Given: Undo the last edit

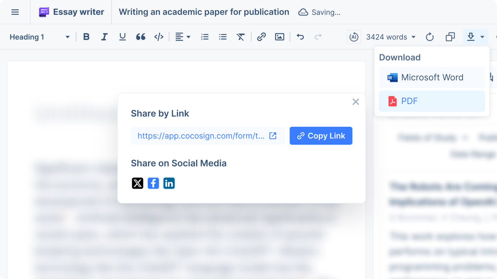Looking at the screenshot, I should 300,37.
